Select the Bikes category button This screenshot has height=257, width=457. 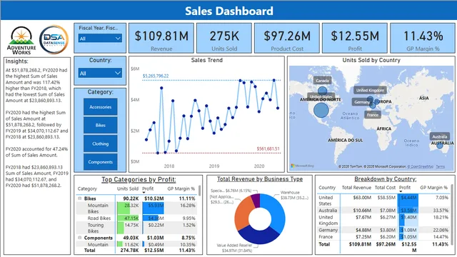pos(100,125)
